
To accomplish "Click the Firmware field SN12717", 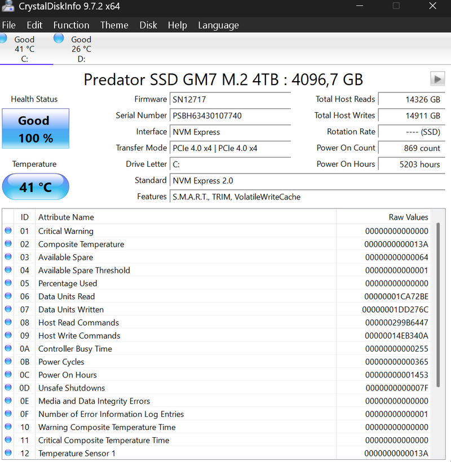I will coord(230,99).
